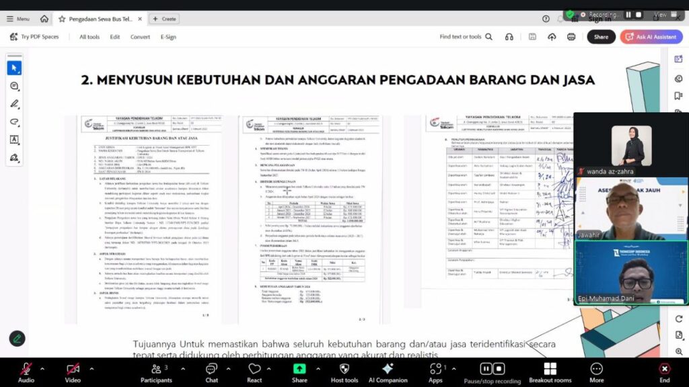Image resolution: width=689 pixels, height=387 pixels.
Task: Pick the highlighter pen tool
Action: click(14, 104)
